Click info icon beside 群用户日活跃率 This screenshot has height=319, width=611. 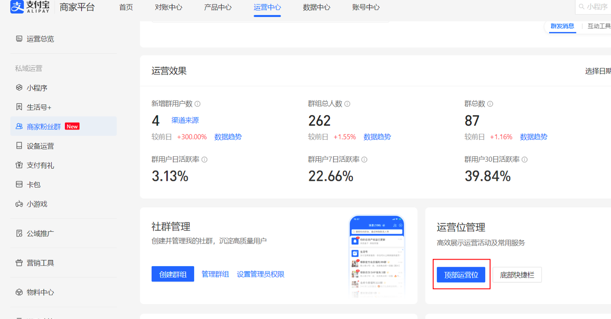[x=205, y=160]
